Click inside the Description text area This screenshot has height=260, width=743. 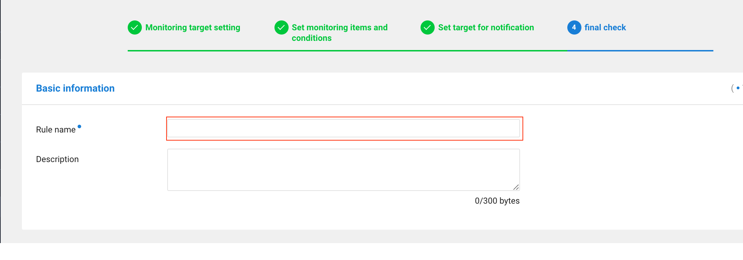tap(343, 170)
